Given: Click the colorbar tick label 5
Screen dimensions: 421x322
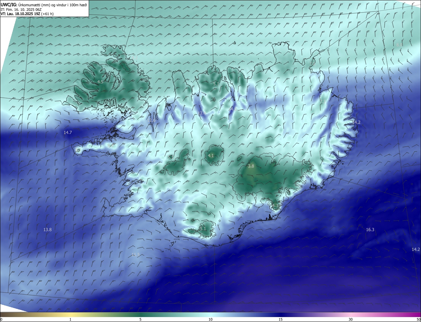Looking at the screenshot, I should (x=140, y=319).
